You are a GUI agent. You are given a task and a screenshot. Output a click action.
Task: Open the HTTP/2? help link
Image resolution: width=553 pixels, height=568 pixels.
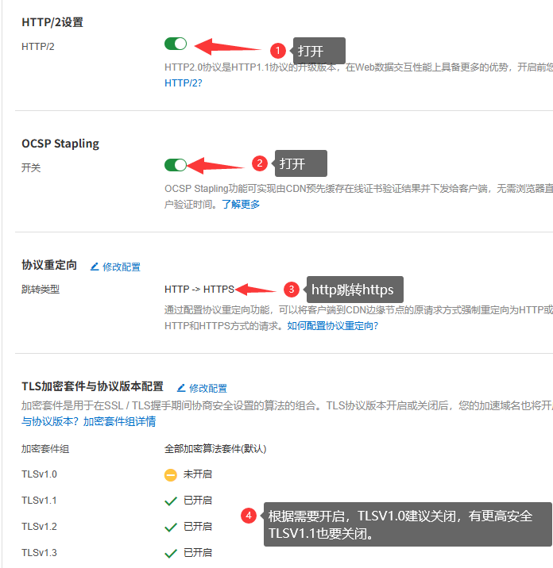184,83
